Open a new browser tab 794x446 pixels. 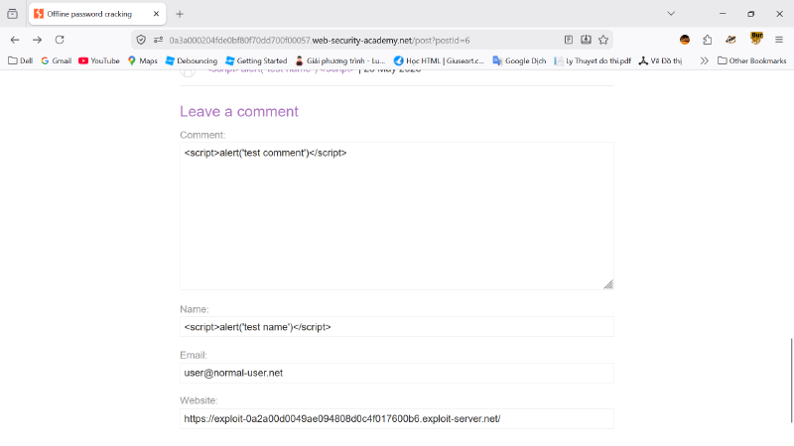tap(180, 14)
